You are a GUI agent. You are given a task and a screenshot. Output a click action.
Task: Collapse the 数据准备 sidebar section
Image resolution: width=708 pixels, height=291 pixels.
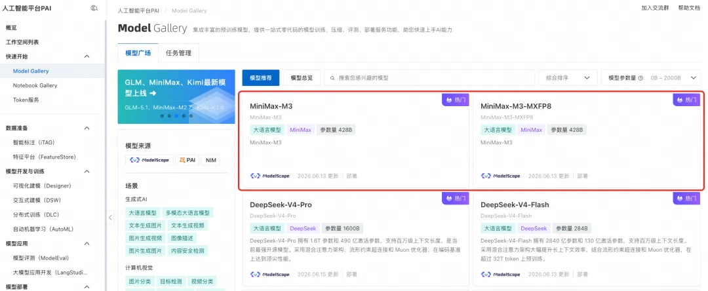(x=87, y=128)
